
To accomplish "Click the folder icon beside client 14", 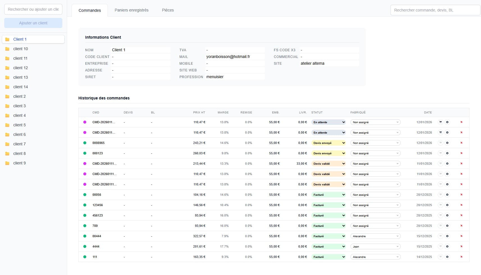I will 7,87.
